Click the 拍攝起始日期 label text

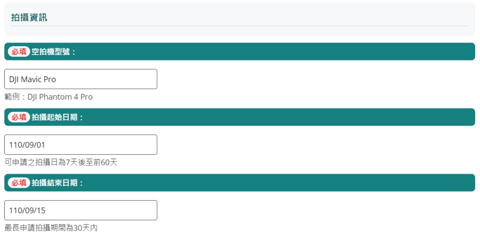click(x=57, y=117)
